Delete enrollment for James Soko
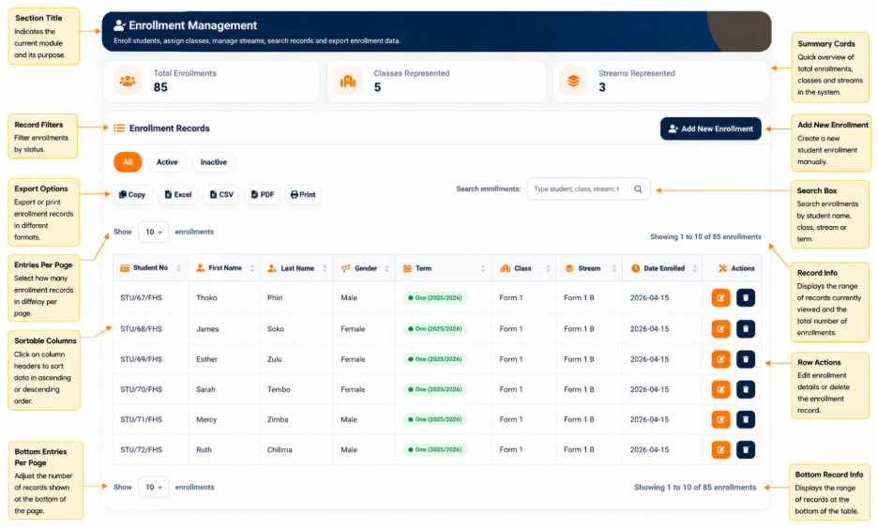 pos(746,328)
